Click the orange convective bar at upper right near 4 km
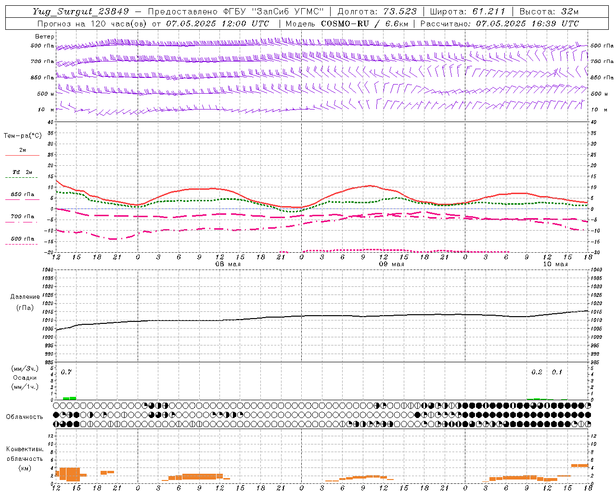Image resolution: width=616 pixels, height=492 pixels. (x=580, y=465)
